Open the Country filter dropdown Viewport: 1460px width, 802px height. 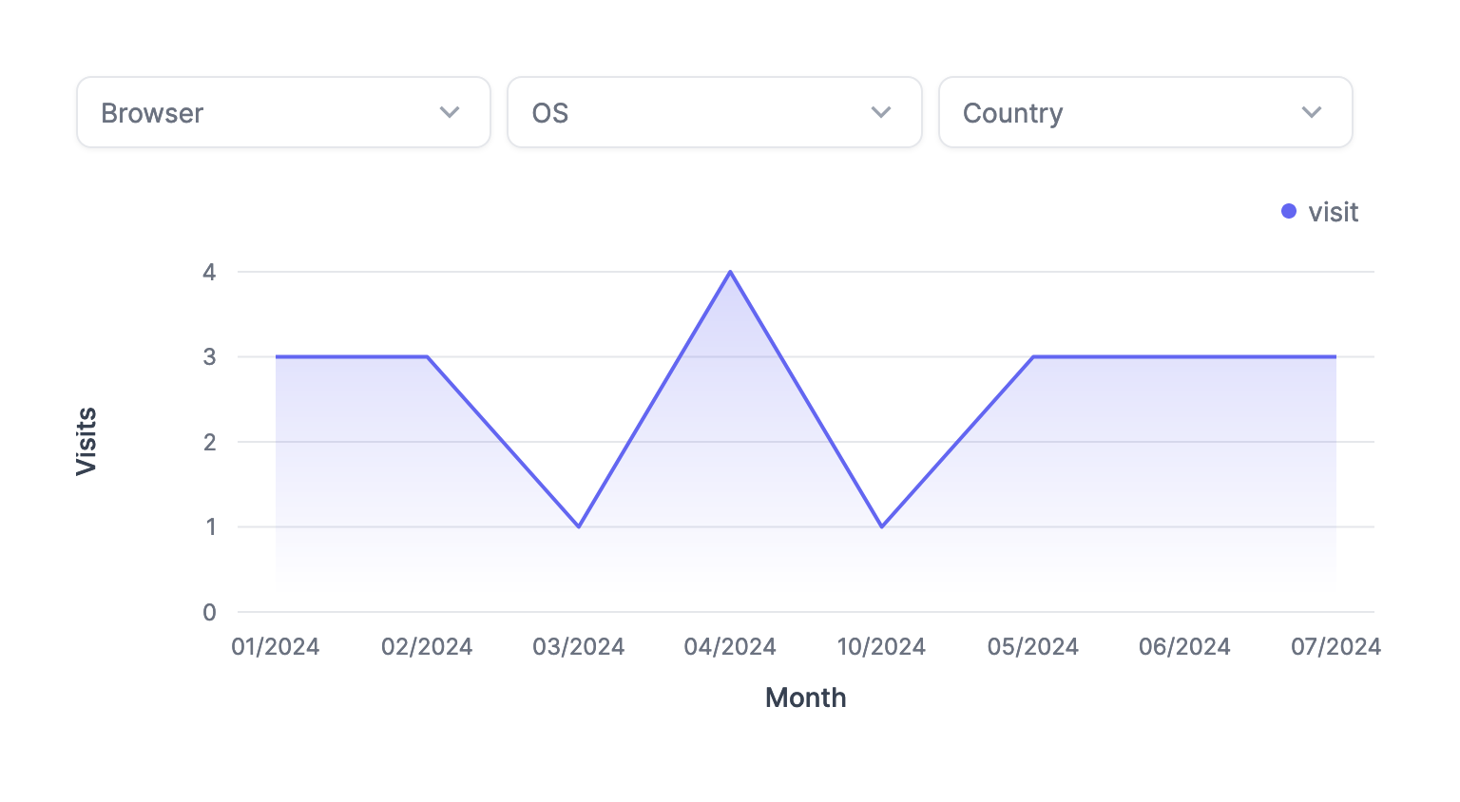(1145, 112)
